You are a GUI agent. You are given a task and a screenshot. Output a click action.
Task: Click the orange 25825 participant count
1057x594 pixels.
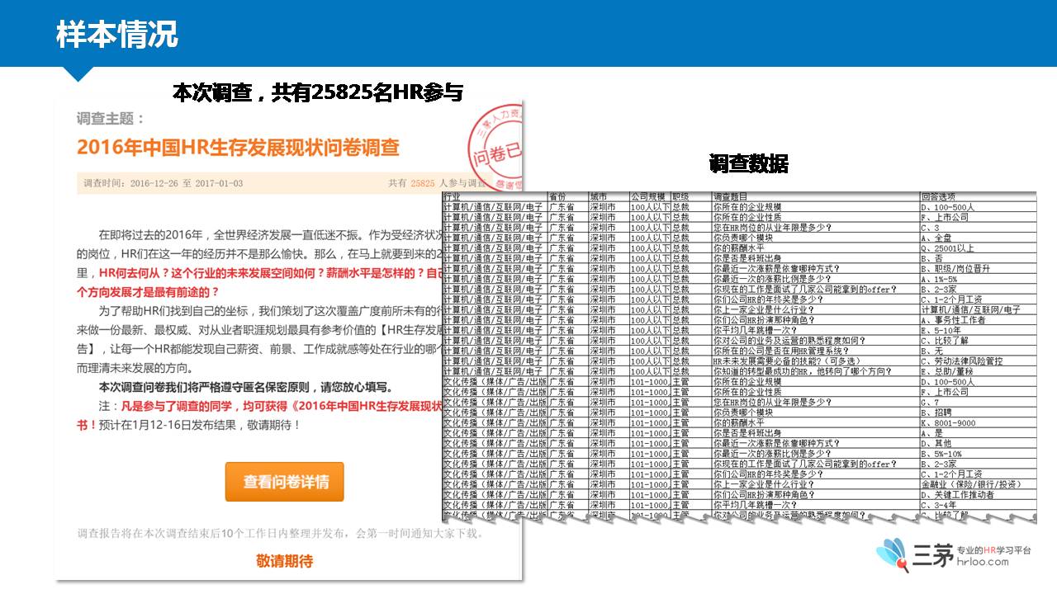[x=422, y=183]
